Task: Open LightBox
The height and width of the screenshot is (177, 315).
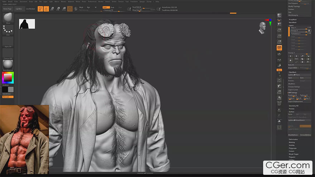Action: pyautogui.click(x=19, y=9)
